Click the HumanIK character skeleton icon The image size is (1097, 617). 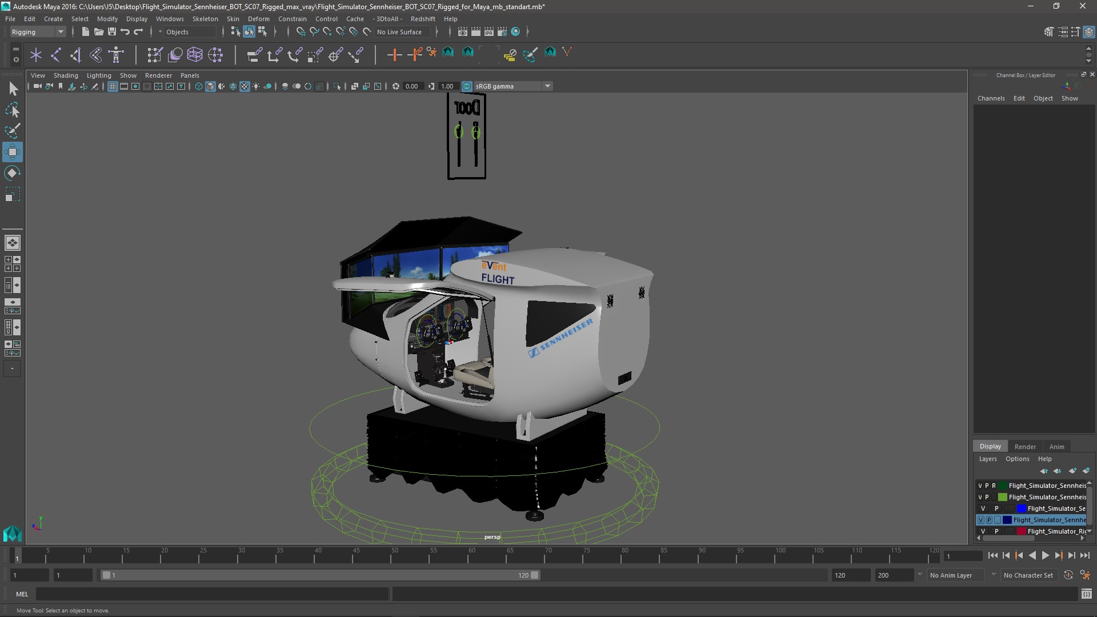point(116,55)
